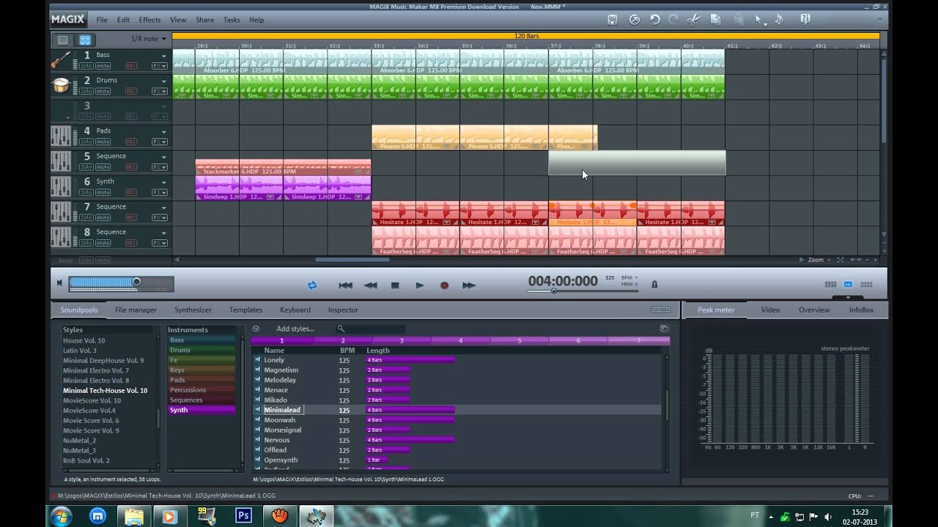938x527 pixels.
Task: Mute the Drums track
Action: (103, 91)
